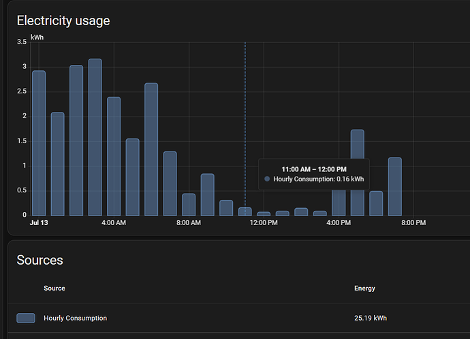Screen dimensions: 470x339
Task: Click the Sources card heading
Action: tap(40, 260)
